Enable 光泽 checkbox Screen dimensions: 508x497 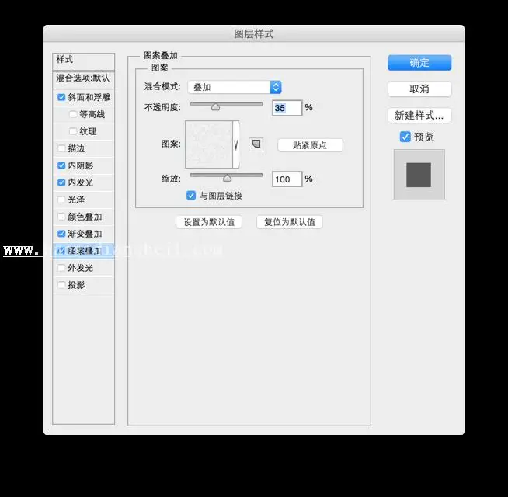tap(61, 200)
